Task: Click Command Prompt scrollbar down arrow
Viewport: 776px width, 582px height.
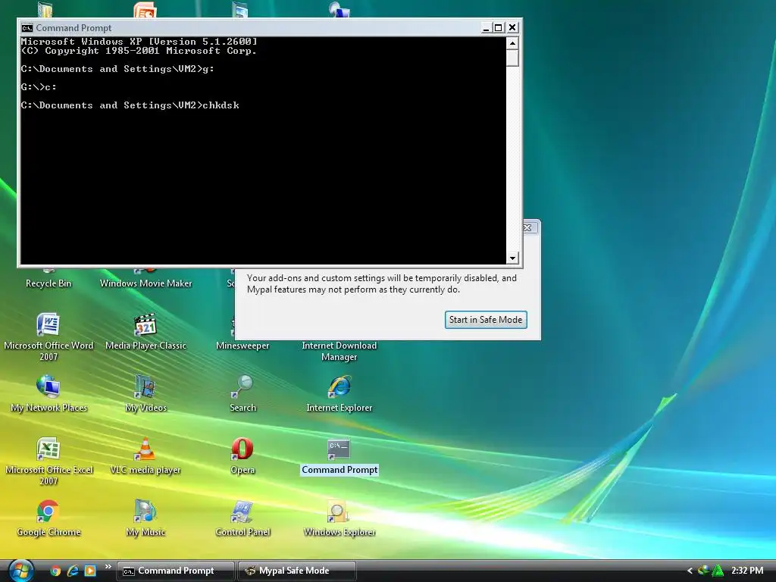Action: pos(513,258)
